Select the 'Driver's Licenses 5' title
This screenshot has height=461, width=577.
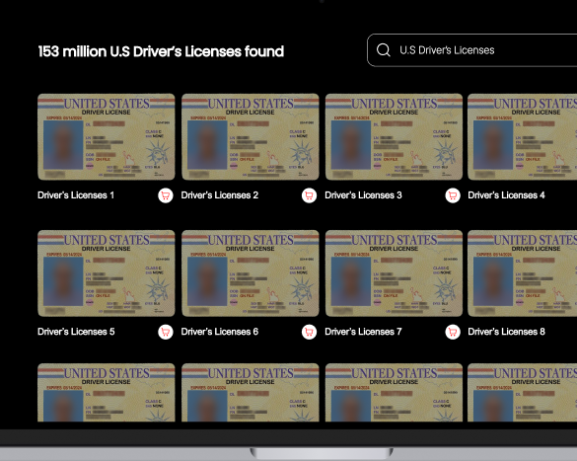coord(76,332)
